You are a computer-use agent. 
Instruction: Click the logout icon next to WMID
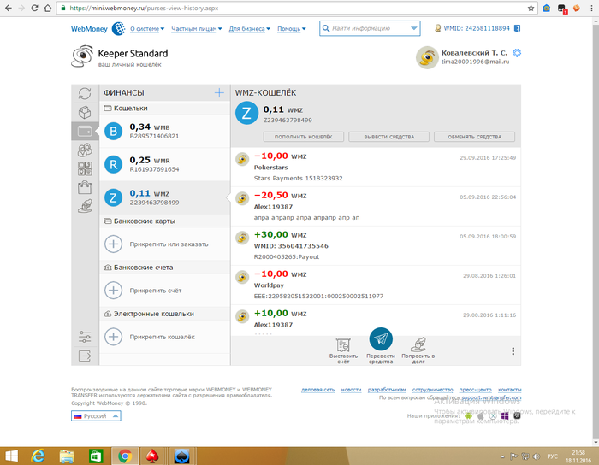click(x=517, y=28)
